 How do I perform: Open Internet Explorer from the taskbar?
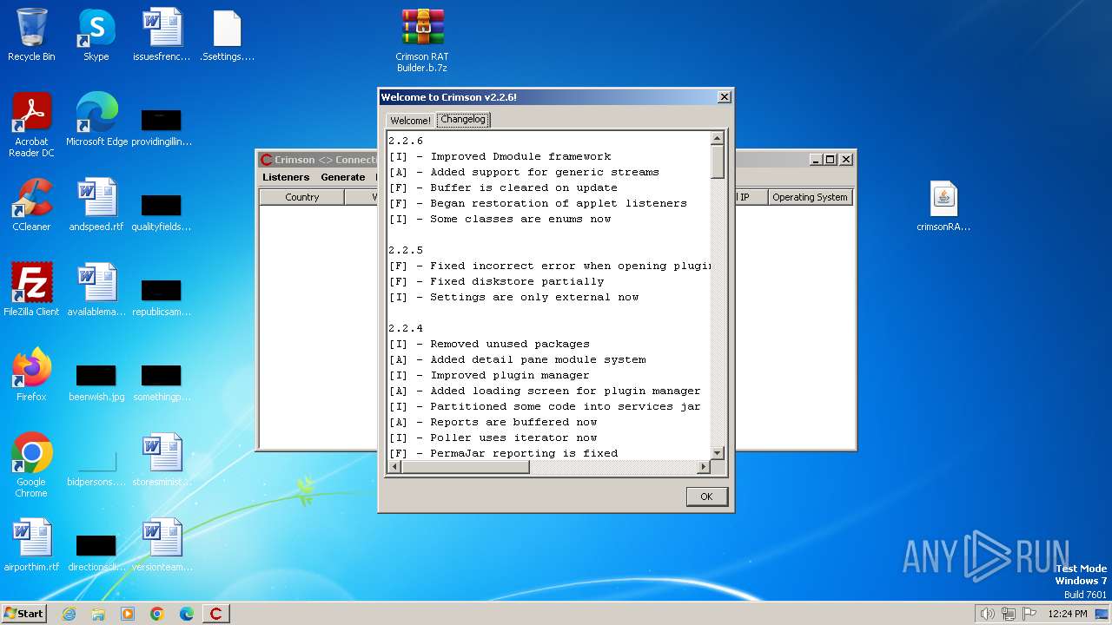[69, 614]
